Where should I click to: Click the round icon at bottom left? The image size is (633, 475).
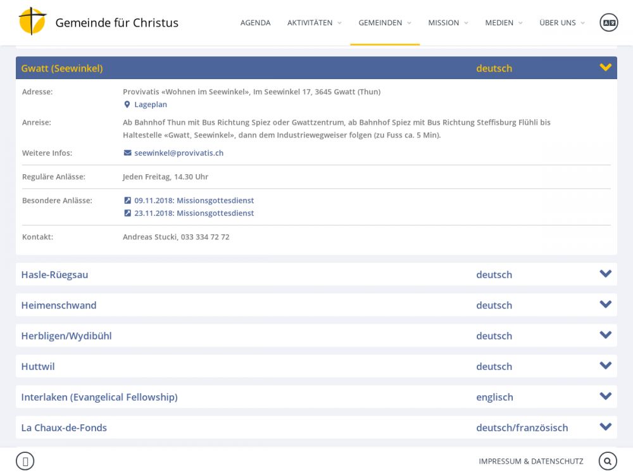tap(25, 461)
